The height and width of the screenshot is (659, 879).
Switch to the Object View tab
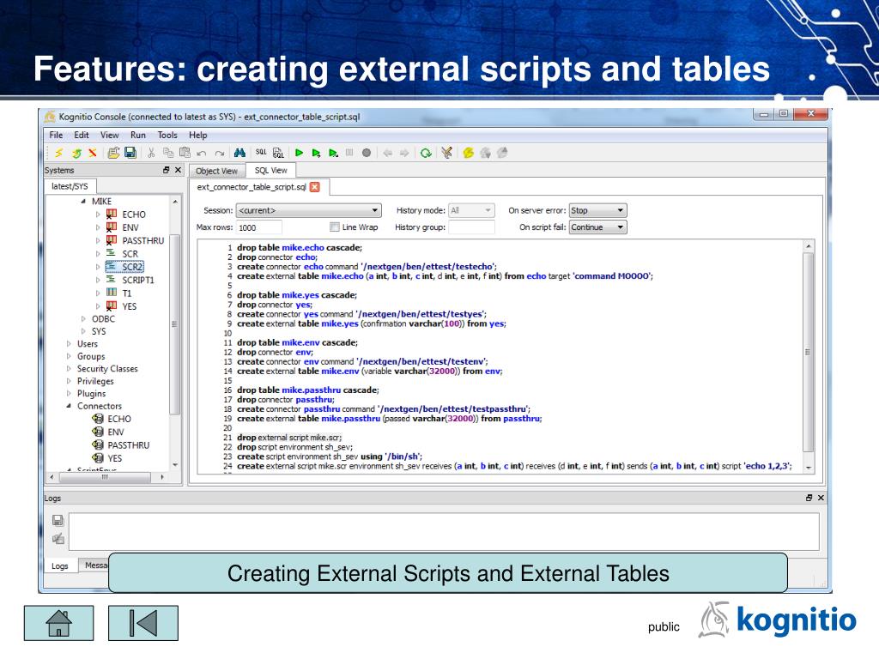(x=216, y=171)
